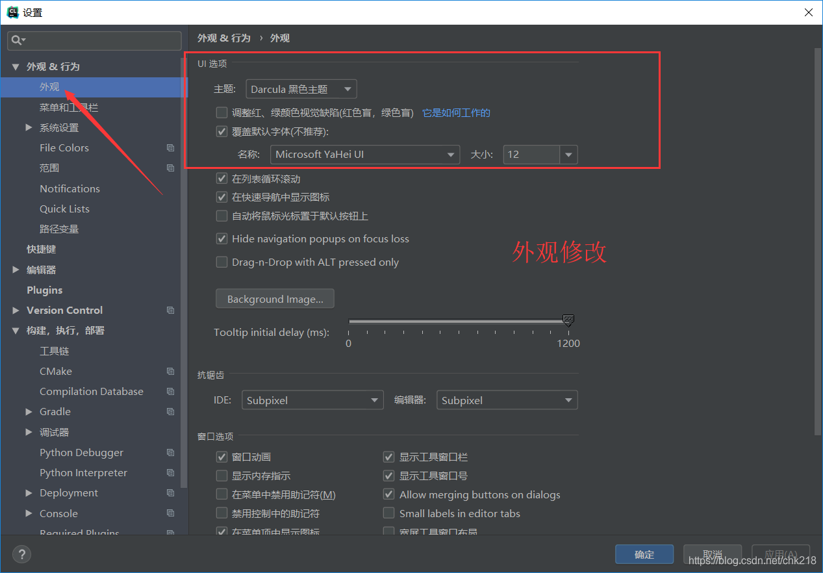Enable 显示内存指示 checkbox
The image size is (823, 573).
(222, 476)
